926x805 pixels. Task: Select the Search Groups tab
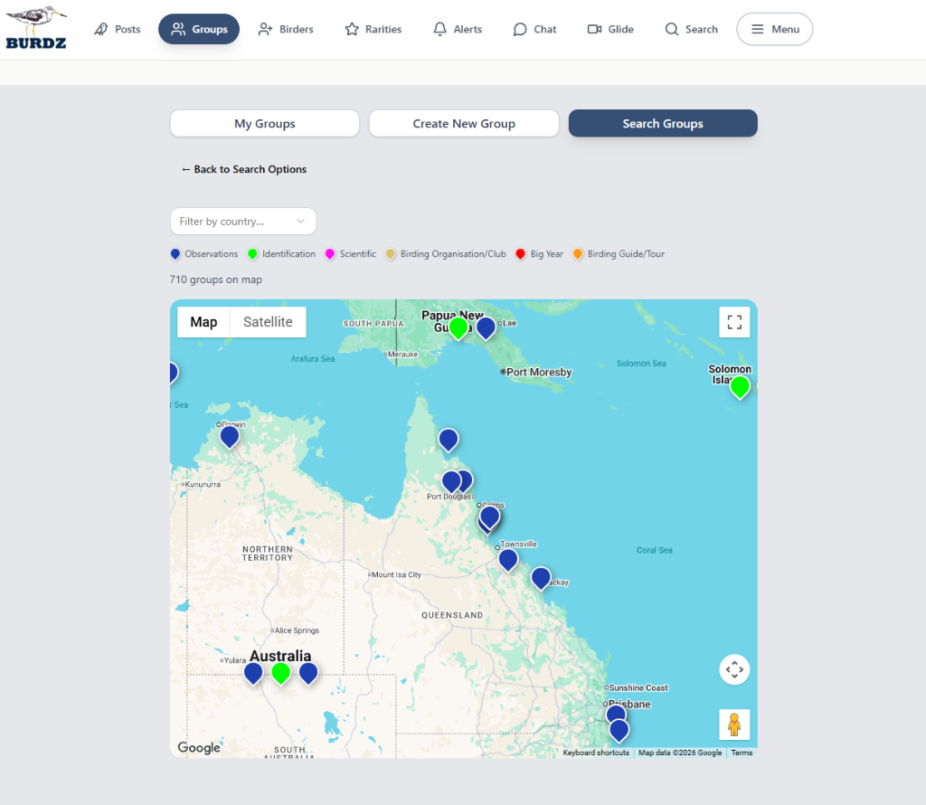pos(663,123)
